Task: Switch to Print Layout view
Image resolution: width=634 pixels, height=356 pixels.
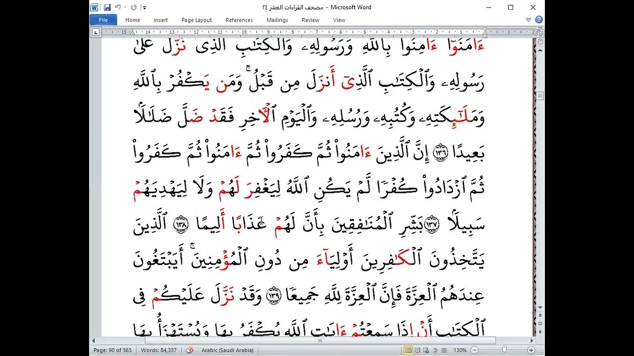Action: (408, 350)
